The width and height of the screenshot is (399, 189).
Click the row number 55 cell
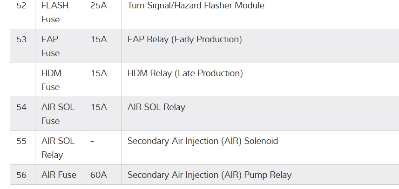[x=21, y=141]
